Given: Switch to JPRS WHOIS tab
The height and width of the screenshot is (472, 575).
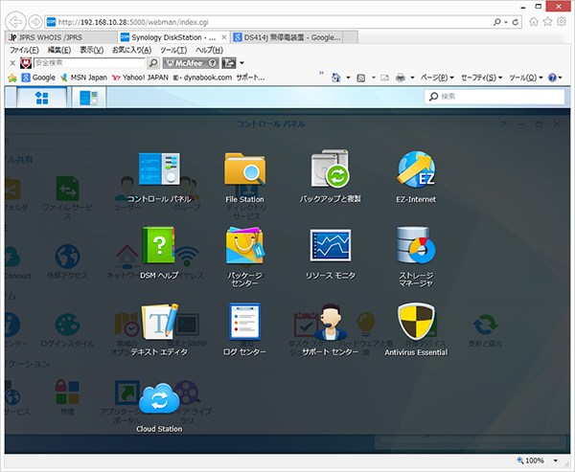Looking at the screenshot, I should click(x=61, y=37).
